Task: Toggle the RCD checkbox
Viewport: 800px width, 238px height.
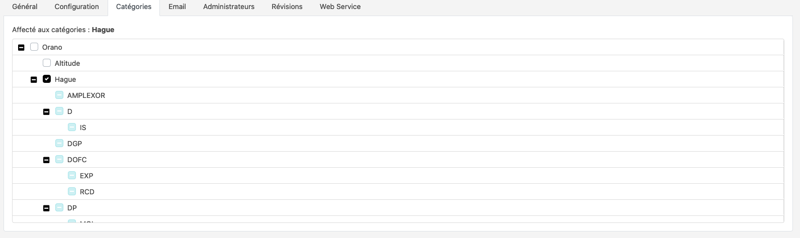Action: [x=72, y=192]
